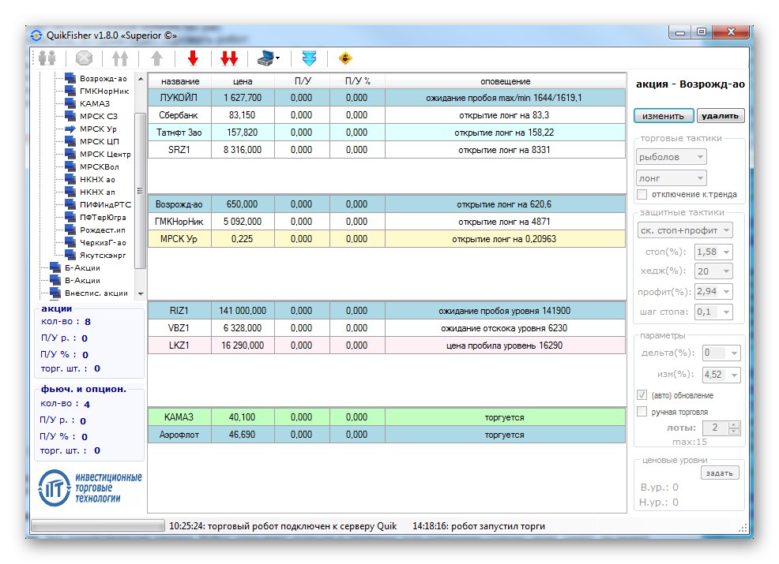Select the 'ЛУКОЙЛ' row in the table

[x=179, y=97]
